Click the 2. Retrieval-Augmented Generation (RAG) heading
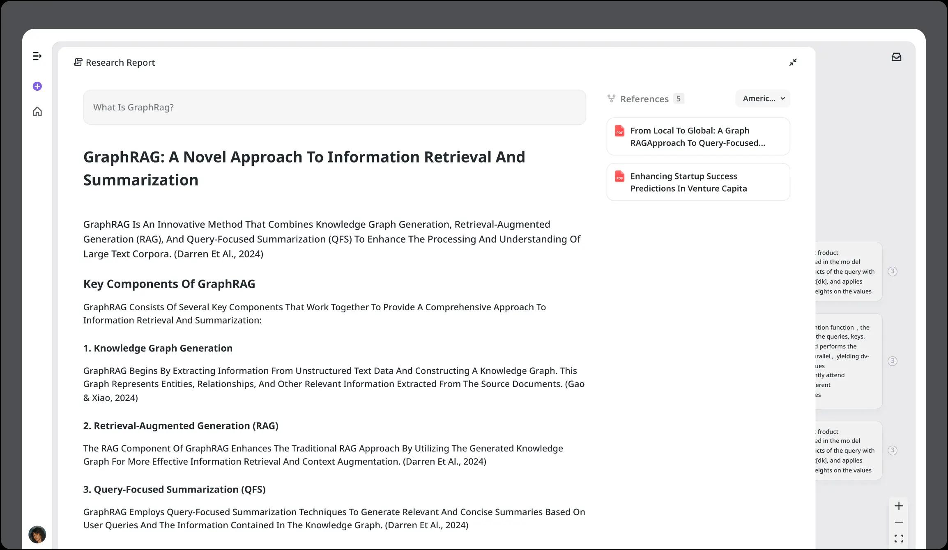This screenshot has width=948, height=550. (x=181, y=426)
